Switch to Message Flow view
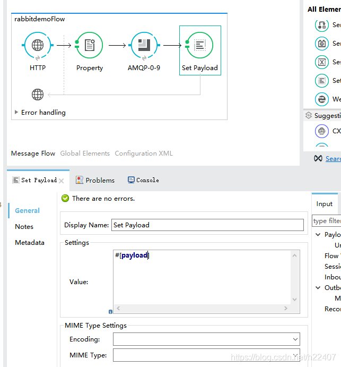 [x=33, y=153]
